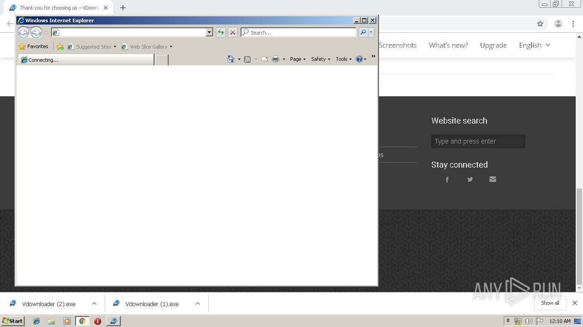The image size is (583, 327).
Task: Open the English language dropdown
Action: pyautogui.click(x=535, y=45)
